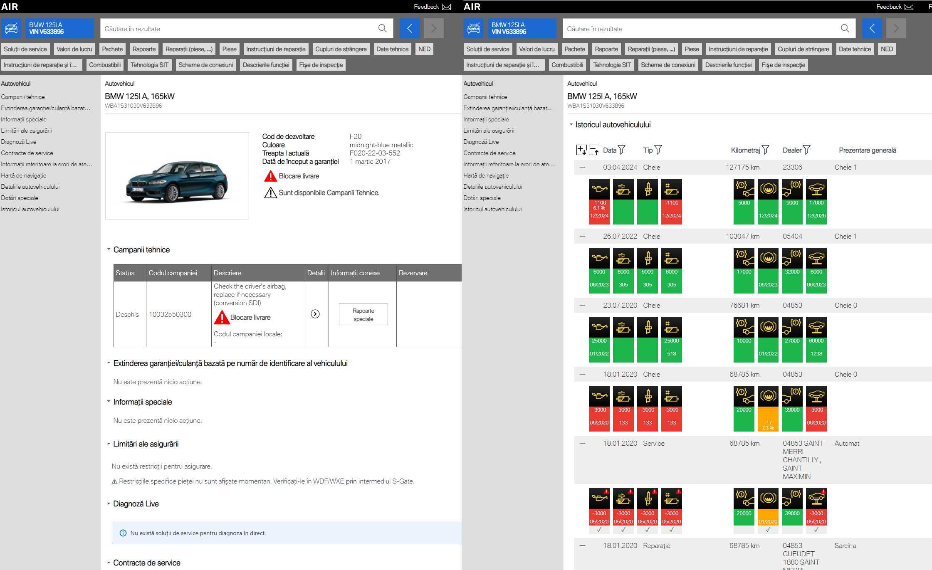Filter history by Kilometraj funnel icon
The width and height of the screenshot is (932, 570).
766,150
